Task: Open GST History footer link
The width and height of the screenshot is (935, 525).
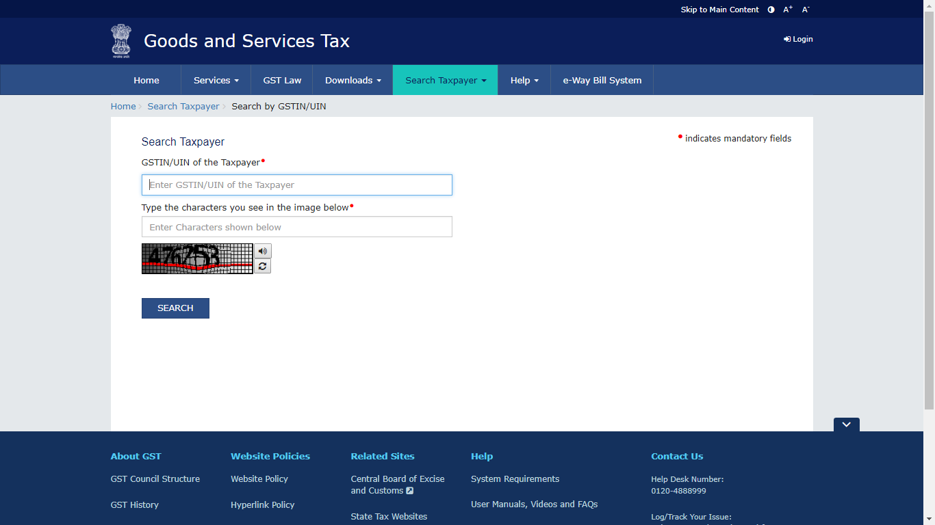Action: tap(135, 504)
